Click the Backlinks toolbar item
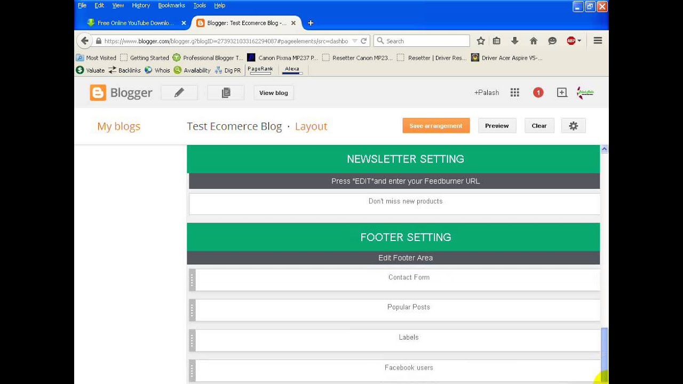Image resolution: width=683 pixels, height=384 pixels. click(124, 70)
